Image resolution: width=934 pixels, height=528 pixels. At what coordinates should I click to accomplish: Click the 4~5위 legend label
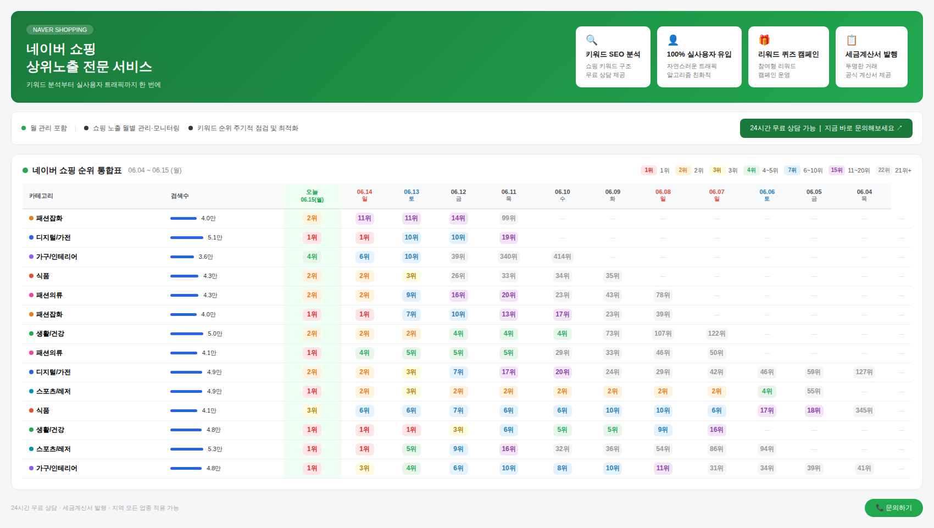tap(770, 170)
